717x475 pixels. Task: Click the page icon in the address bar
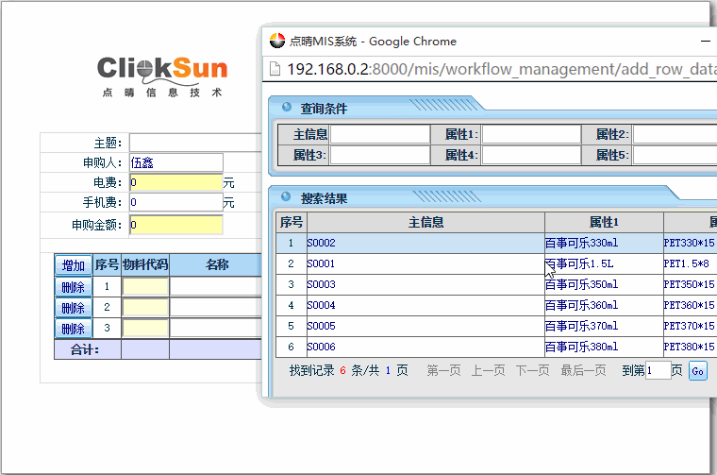click(x=275, y=69)
